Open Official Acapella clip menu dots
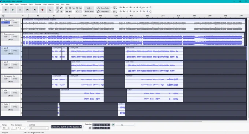The height and width of the screenshot is (134, 249). [x=243, y=20]
